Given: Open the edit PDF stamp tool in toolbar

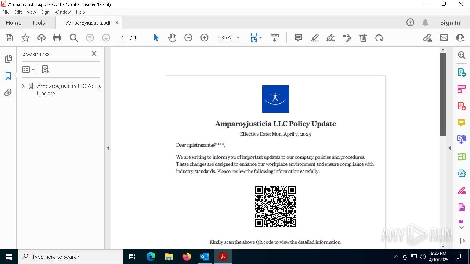Looking at the screenshot, I should coord(347,38).
